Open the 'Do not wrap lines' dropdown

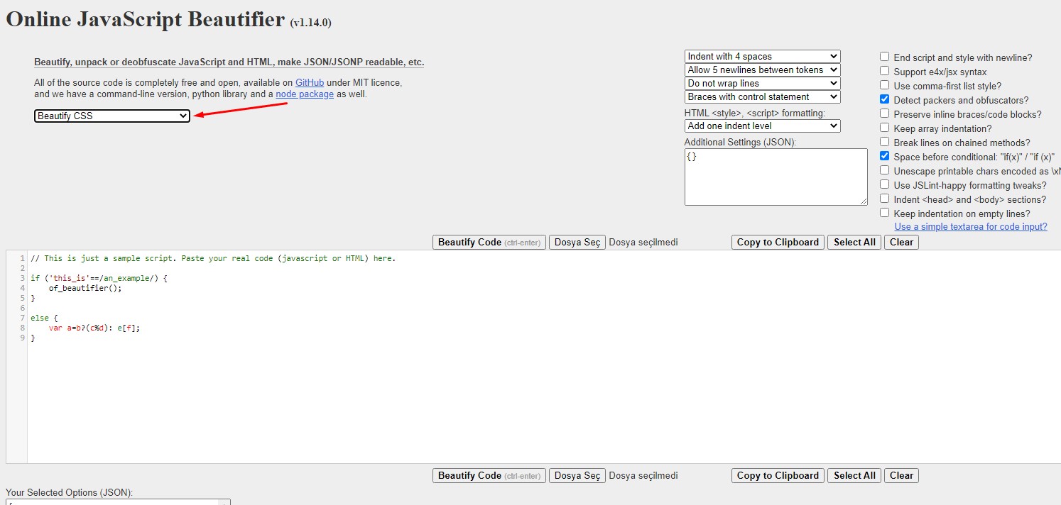(x=761, y=83)
